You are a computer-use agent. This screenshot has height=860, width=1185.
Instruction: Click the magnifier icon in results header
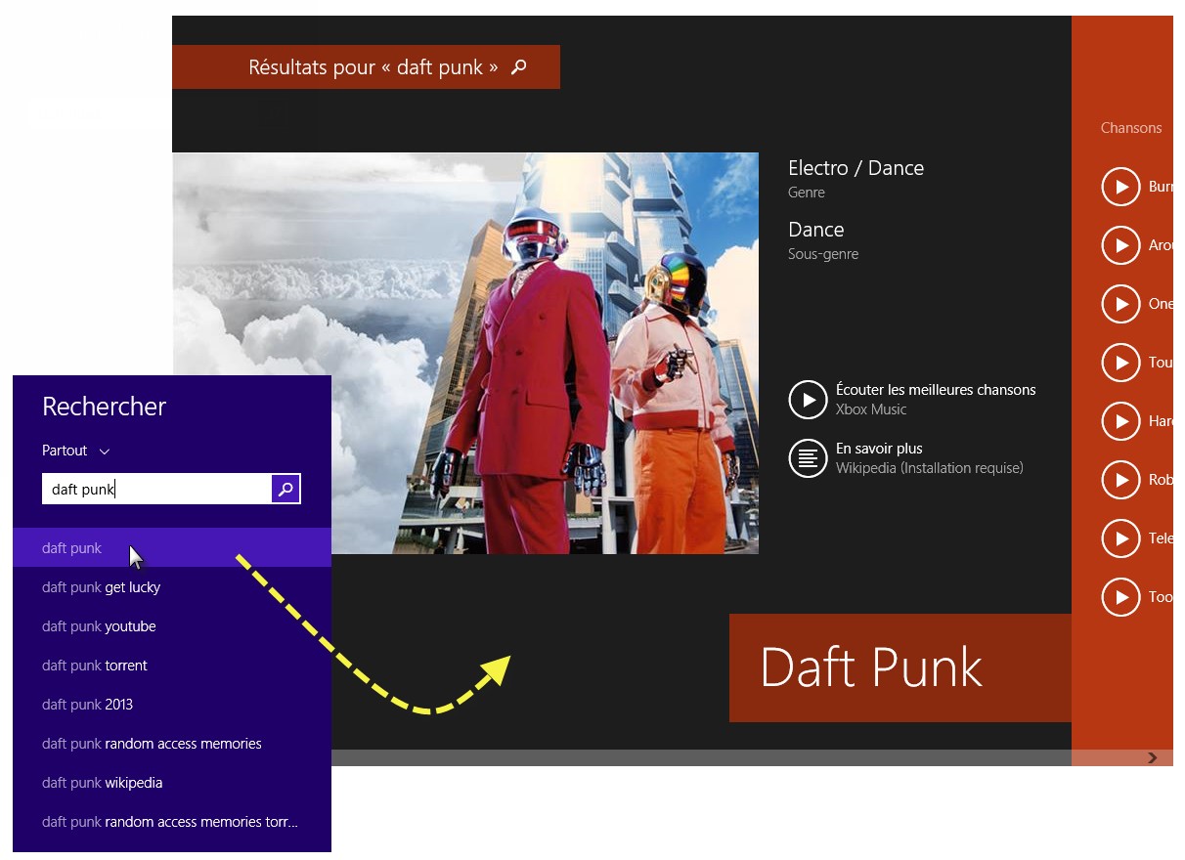pyautogui.click(x=519, y=66)
